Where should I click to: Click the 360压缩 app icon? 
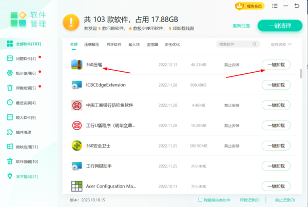click(x=77, y=65)
